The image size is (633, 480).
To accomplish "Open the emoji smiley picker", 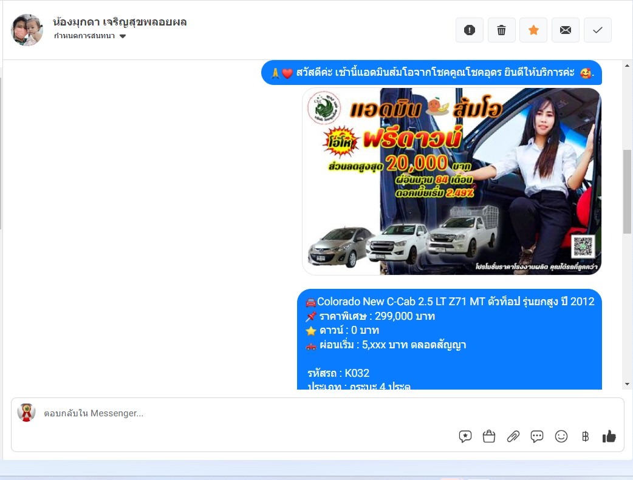I will [x=561, y=436].
